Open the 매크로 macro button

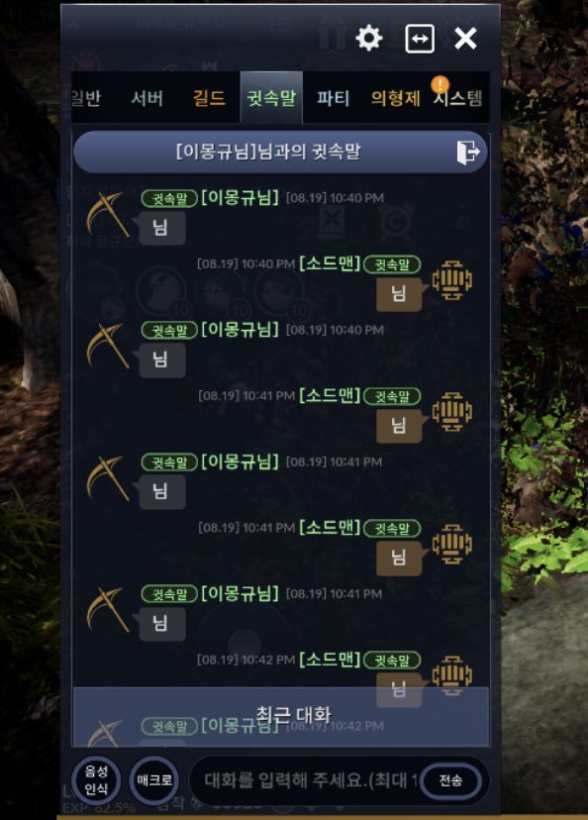pos(154,780)
